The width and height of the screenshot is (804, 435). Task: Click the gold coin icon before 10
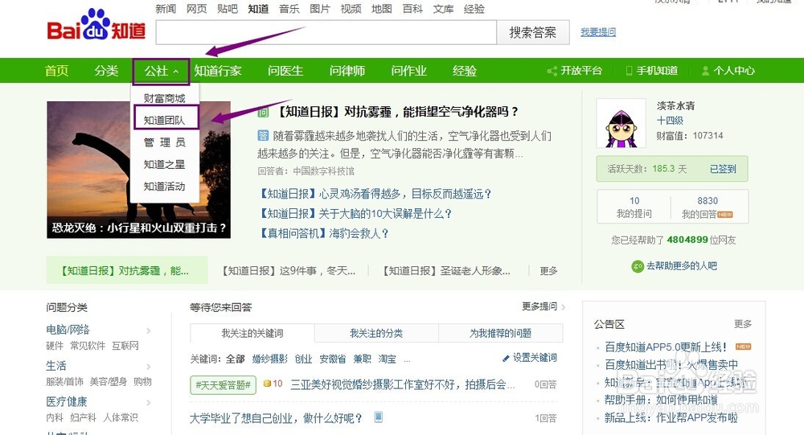(x=267, y=384)
